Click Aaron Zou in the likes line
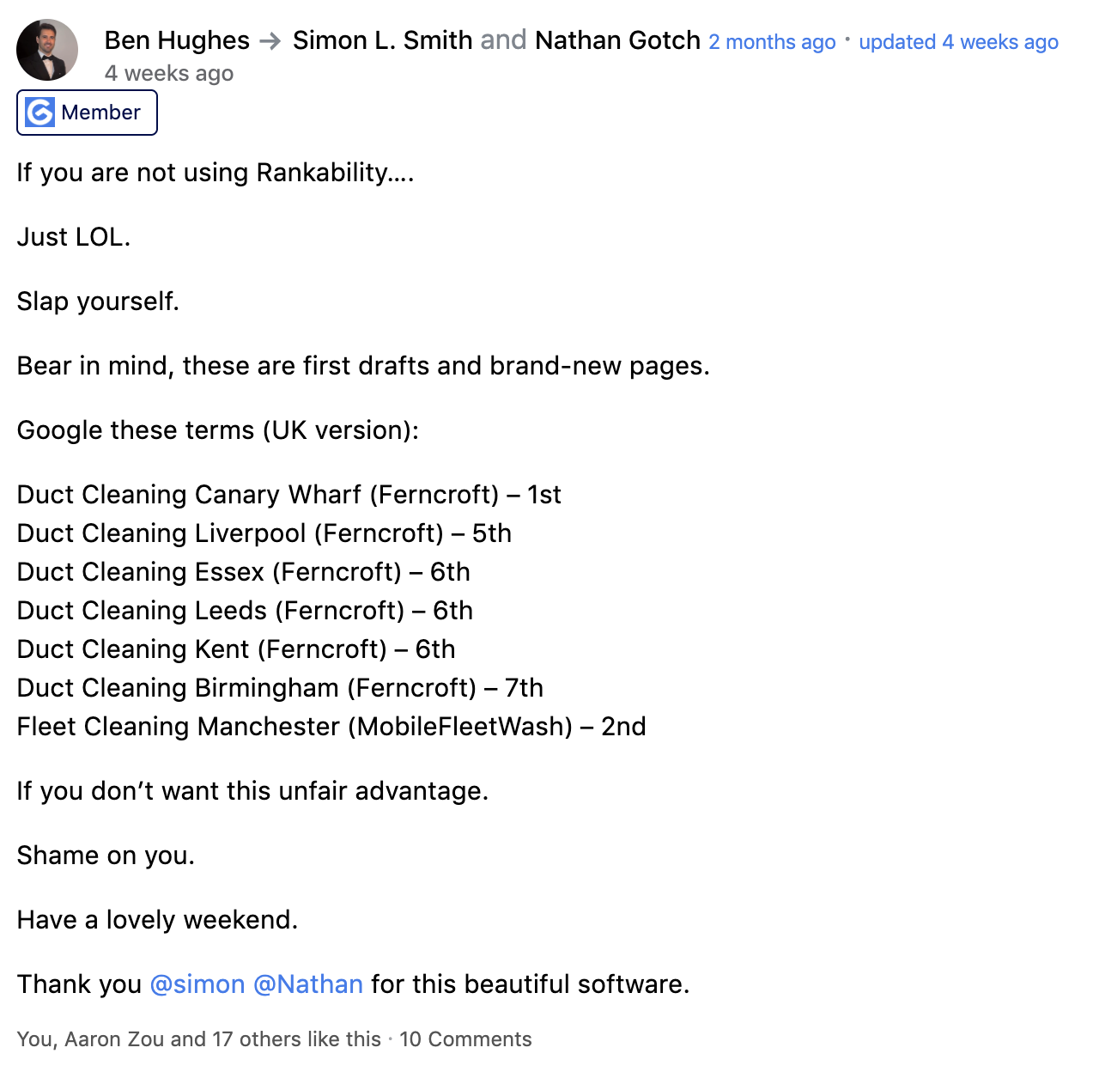The height and width of the screenshot is (1072, 1099). point(114,1039)
